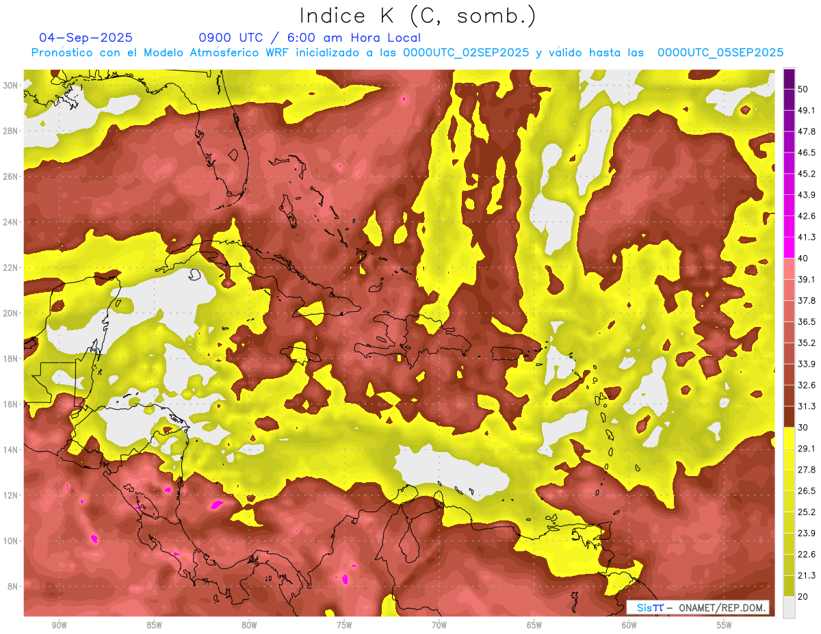Viewport: 821px width, 634px height.
Task: Click the 60W longitude label
Action: pos(629,625)
